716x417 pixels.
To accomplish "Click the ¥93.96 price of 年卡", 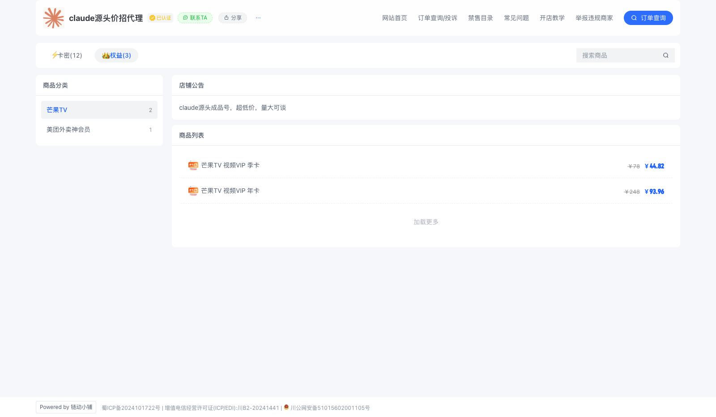I will 654,192.
